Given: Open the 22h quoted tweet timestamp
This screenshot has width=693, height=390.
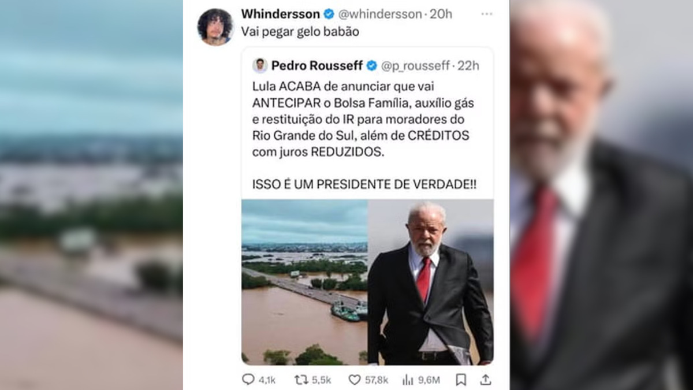Looking at the screenshot, I should click(x=468, y=66).
